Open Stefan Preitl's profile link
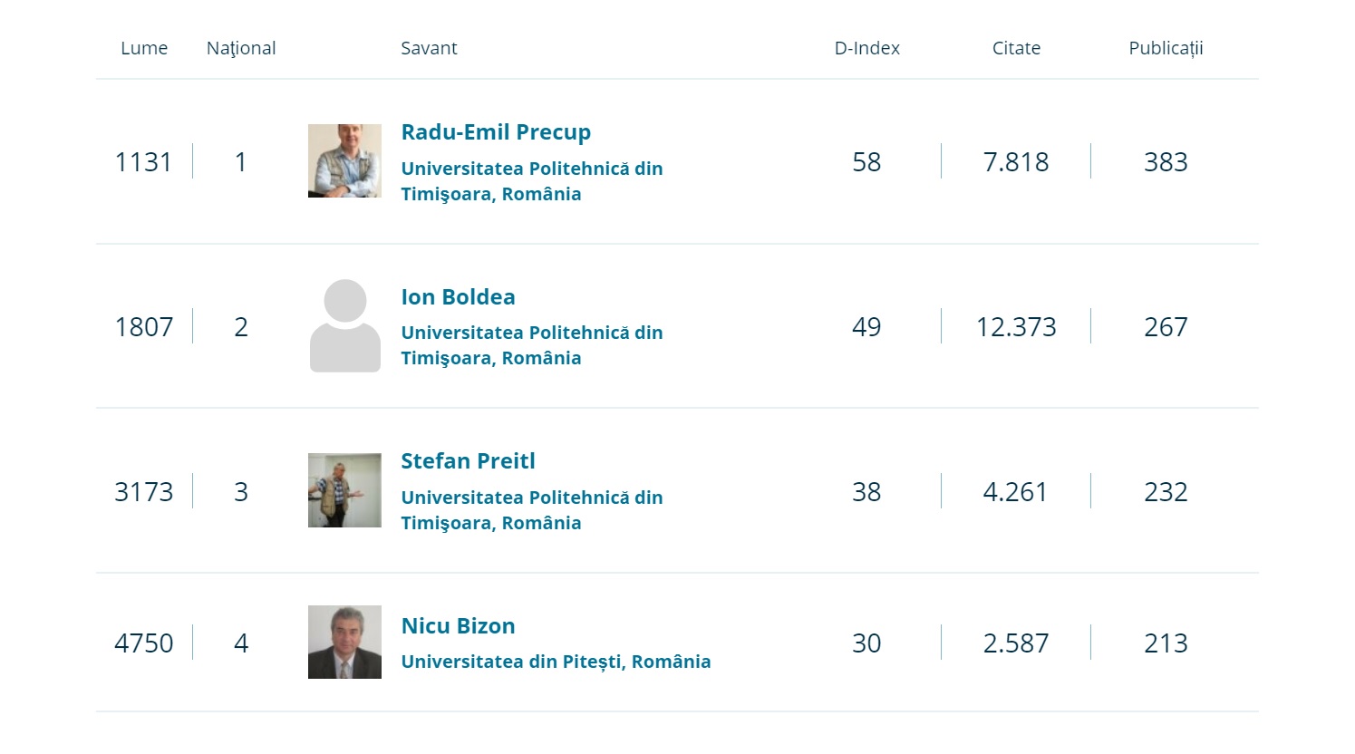The image size is (1355, 754). click(468, 461)
